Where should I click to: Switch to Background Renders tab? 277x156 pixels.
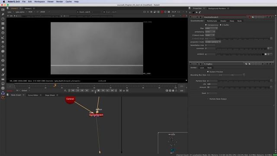(217, 9)
